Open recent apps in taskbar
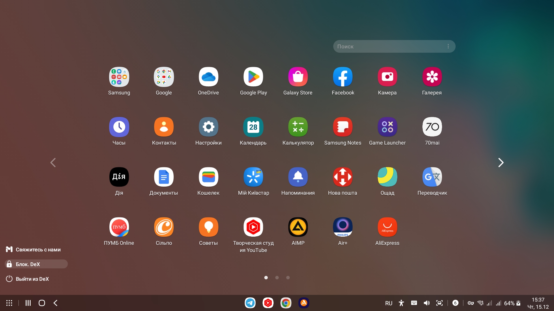Screen dimensions: 554x311 28,303
